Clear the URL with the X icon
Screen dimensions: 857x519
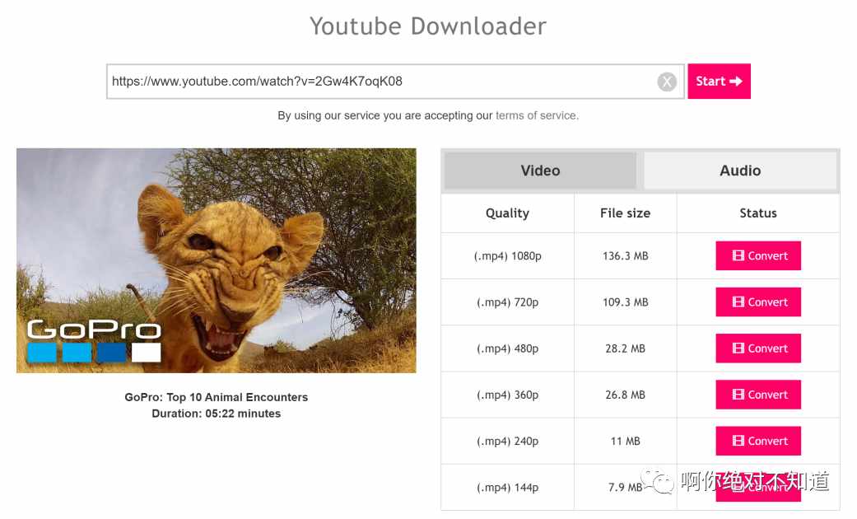coord(666,82)
